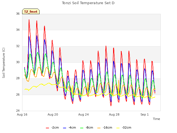The image size is (177, 133).
Task: Click the TZ_fmet label box
Action: pyautogui.click(x=31, y=11)
